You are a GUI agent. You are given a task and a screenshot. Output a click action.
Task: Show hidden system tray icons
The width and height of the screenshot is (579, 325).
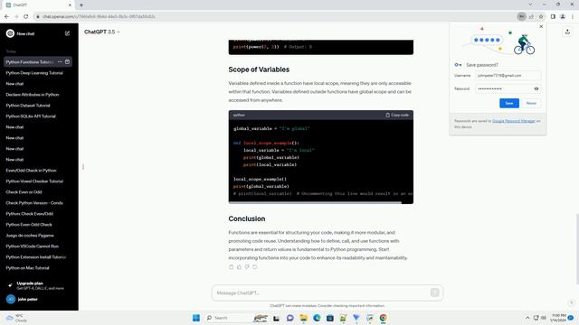tap(527, 318)
